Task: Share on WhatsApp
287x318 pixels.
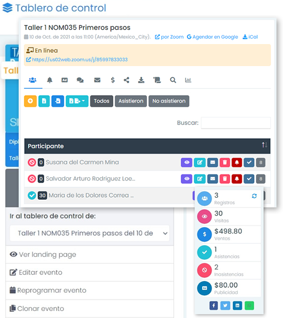Action: (x=249, y=306)
